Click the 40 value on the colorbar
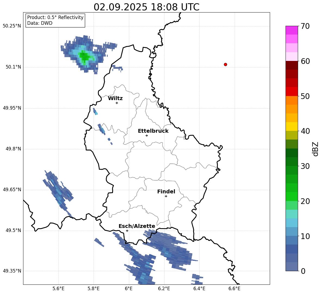 pos(305,131)
